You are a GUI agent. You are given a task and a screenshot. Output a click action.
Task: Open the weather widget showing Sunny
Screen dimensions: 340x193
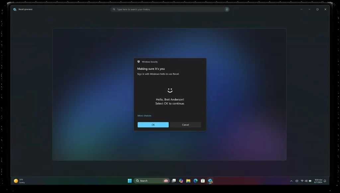point(19,181)
